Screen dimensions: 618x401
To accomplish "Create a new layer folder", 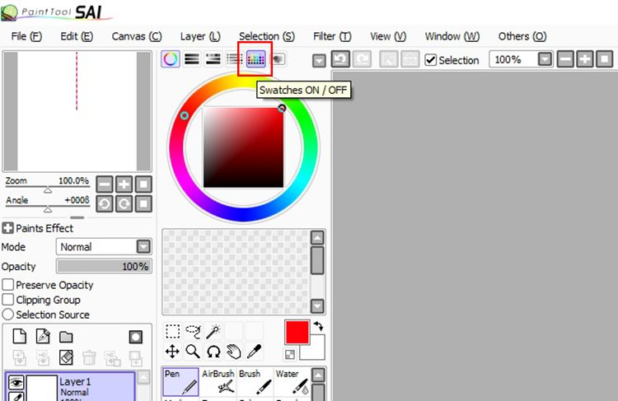I will click(x=66, y=338).
